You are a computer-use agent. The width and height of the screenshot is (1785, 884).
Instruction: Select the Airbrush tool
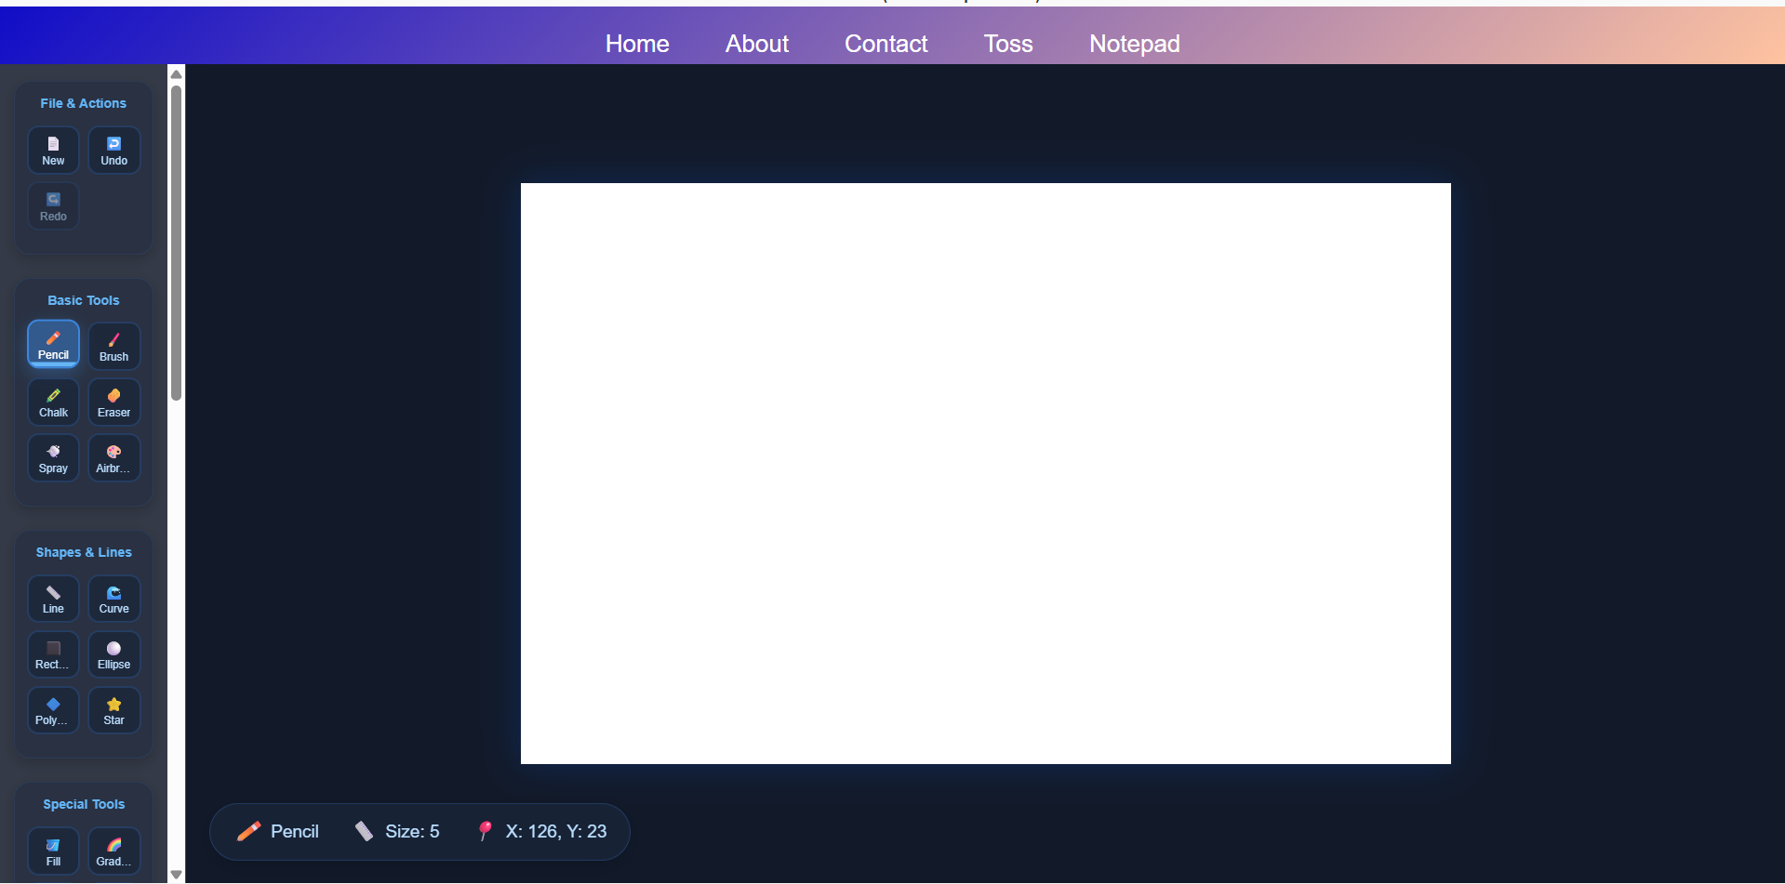pos(113,457)
